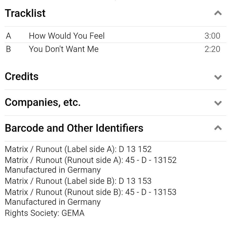Image resolution: width=231 pixels, height=228 pixels.
Task: Click the 2:20 duration of track B
Action: pos(212,49)
